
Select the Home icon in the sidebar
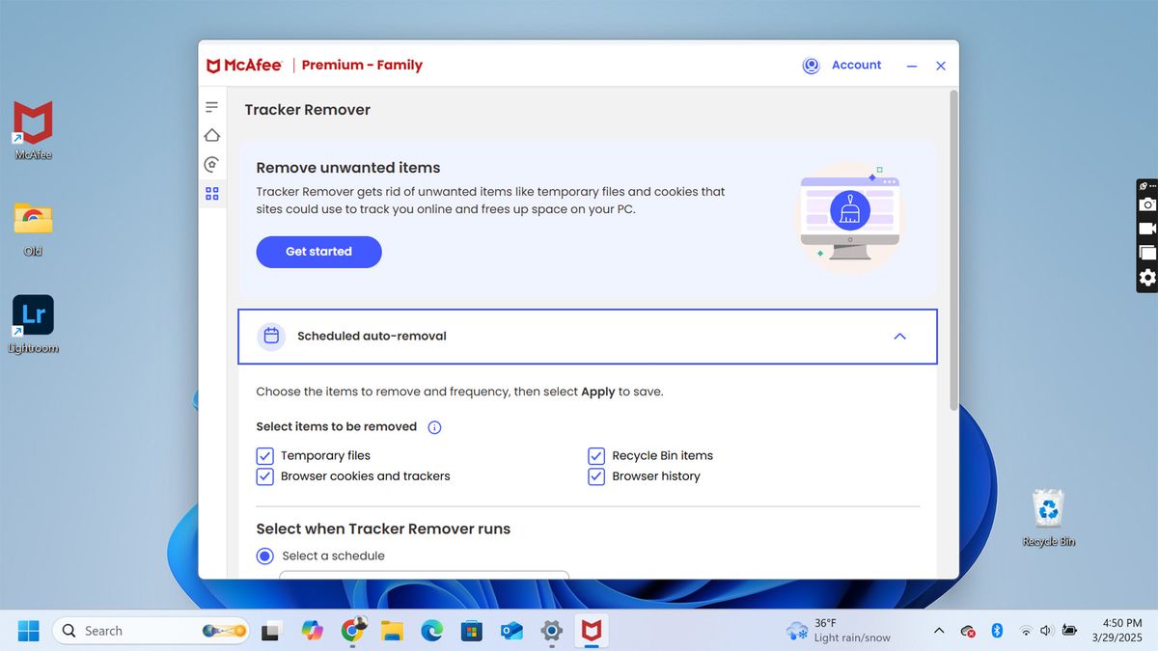[x=211, y=135]
